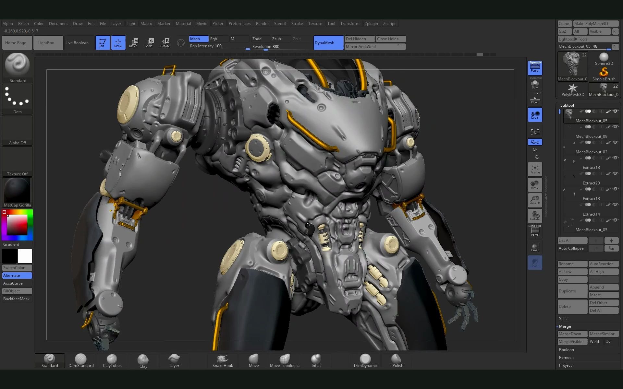Click the Make PolyMesh3D button
This screenshot has width=623, height=389.
click(x=596, y=23)
